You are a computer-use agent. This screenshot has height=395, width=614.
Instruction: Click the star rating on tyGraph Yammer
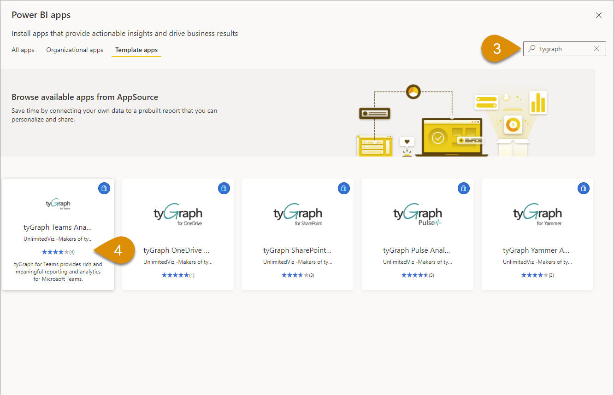[533, 275]
